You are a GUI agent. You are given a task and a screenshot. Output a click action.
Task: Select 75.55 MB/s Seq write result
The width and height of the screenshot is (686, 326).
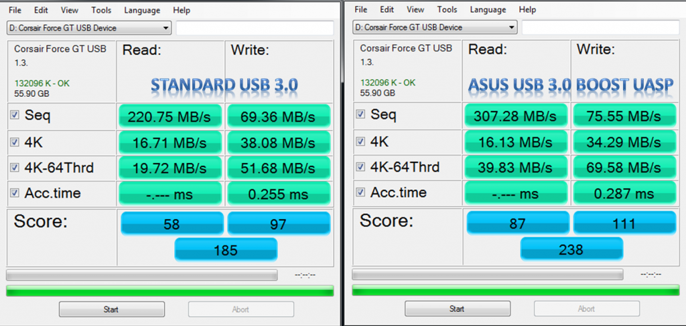coord(624,116)
